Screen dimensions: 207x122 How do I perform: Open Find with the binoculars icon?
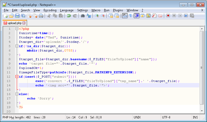pos(83,16)
